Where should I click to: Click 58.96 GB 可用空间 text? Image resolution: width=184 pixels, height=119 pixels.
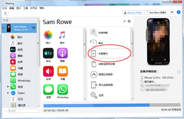pos(171,110)
